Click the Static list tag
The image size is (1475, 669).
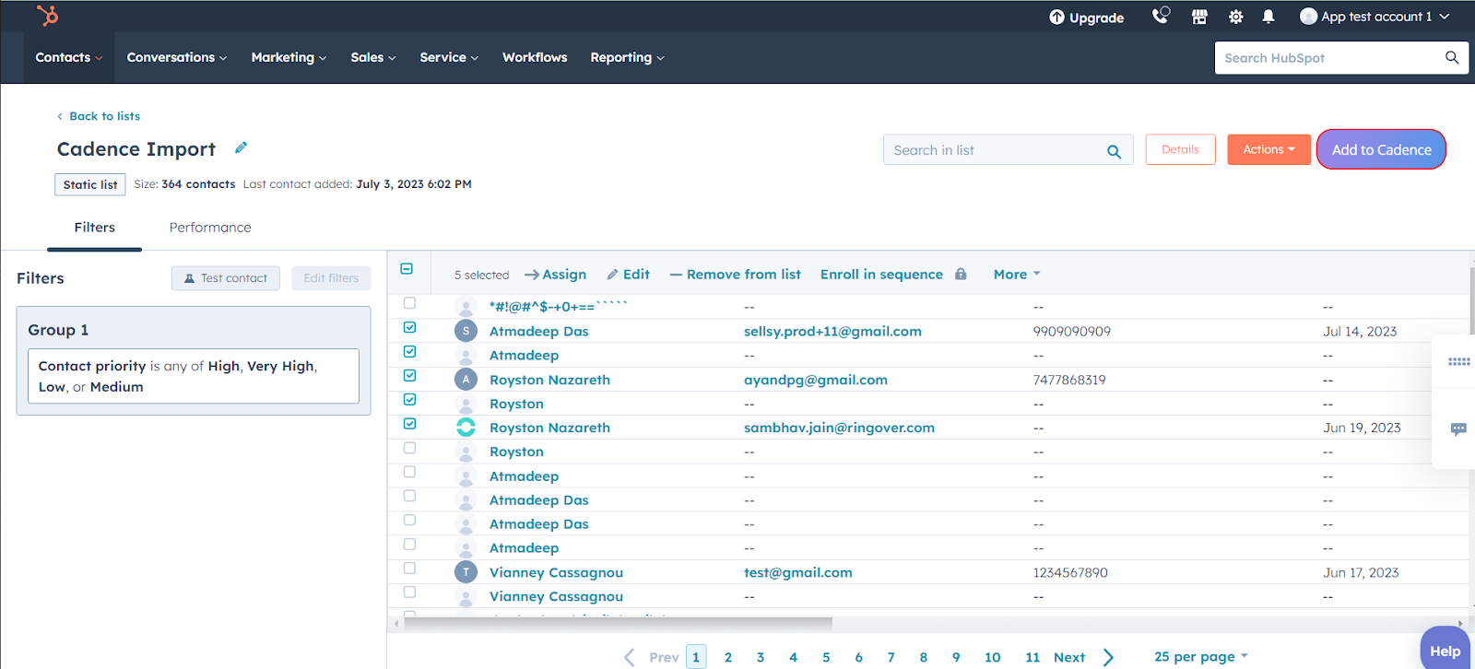point(90,184)
